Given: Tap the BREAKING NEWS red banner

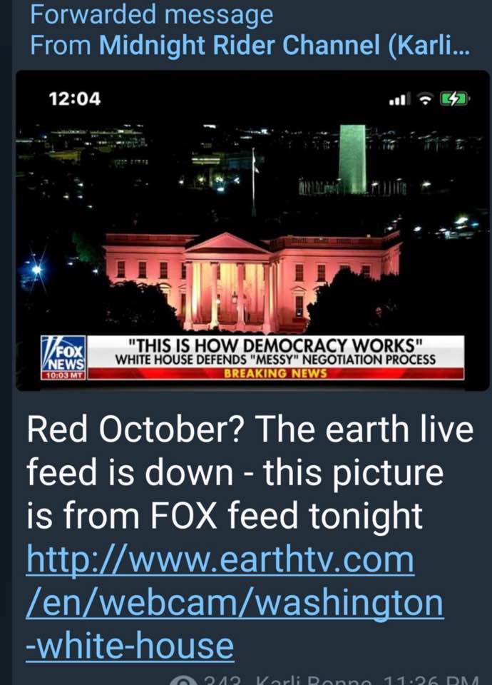Looking at the screenshot, I should pyautogui.click(x=275, y=373).
